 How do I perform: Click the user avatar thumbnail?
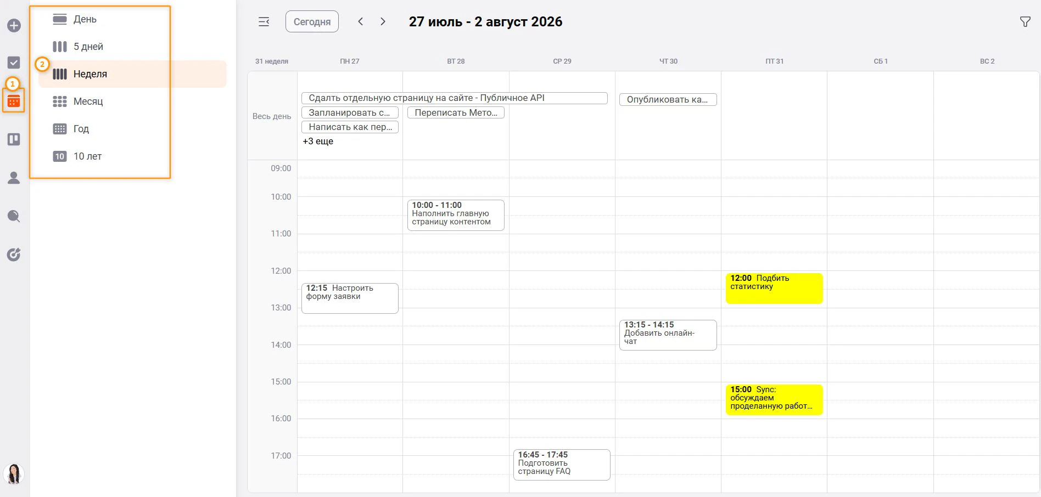tap(14, 474)
